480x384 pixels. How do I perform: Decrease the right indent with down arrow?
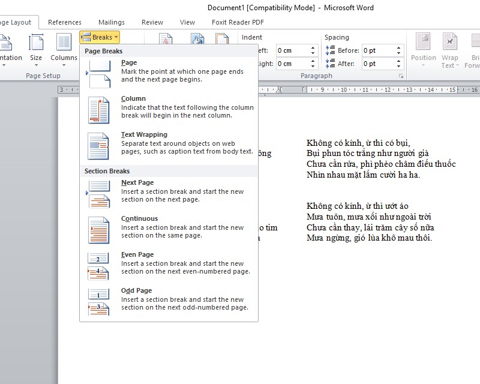tap(313, 67)
